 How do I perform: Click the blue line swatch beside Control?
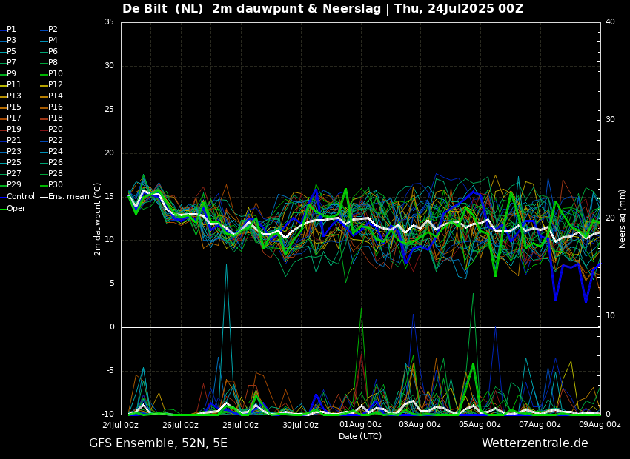3,197
